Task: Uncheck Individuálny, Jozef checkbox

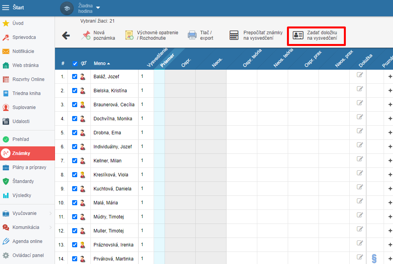Action: click(75, 147)
